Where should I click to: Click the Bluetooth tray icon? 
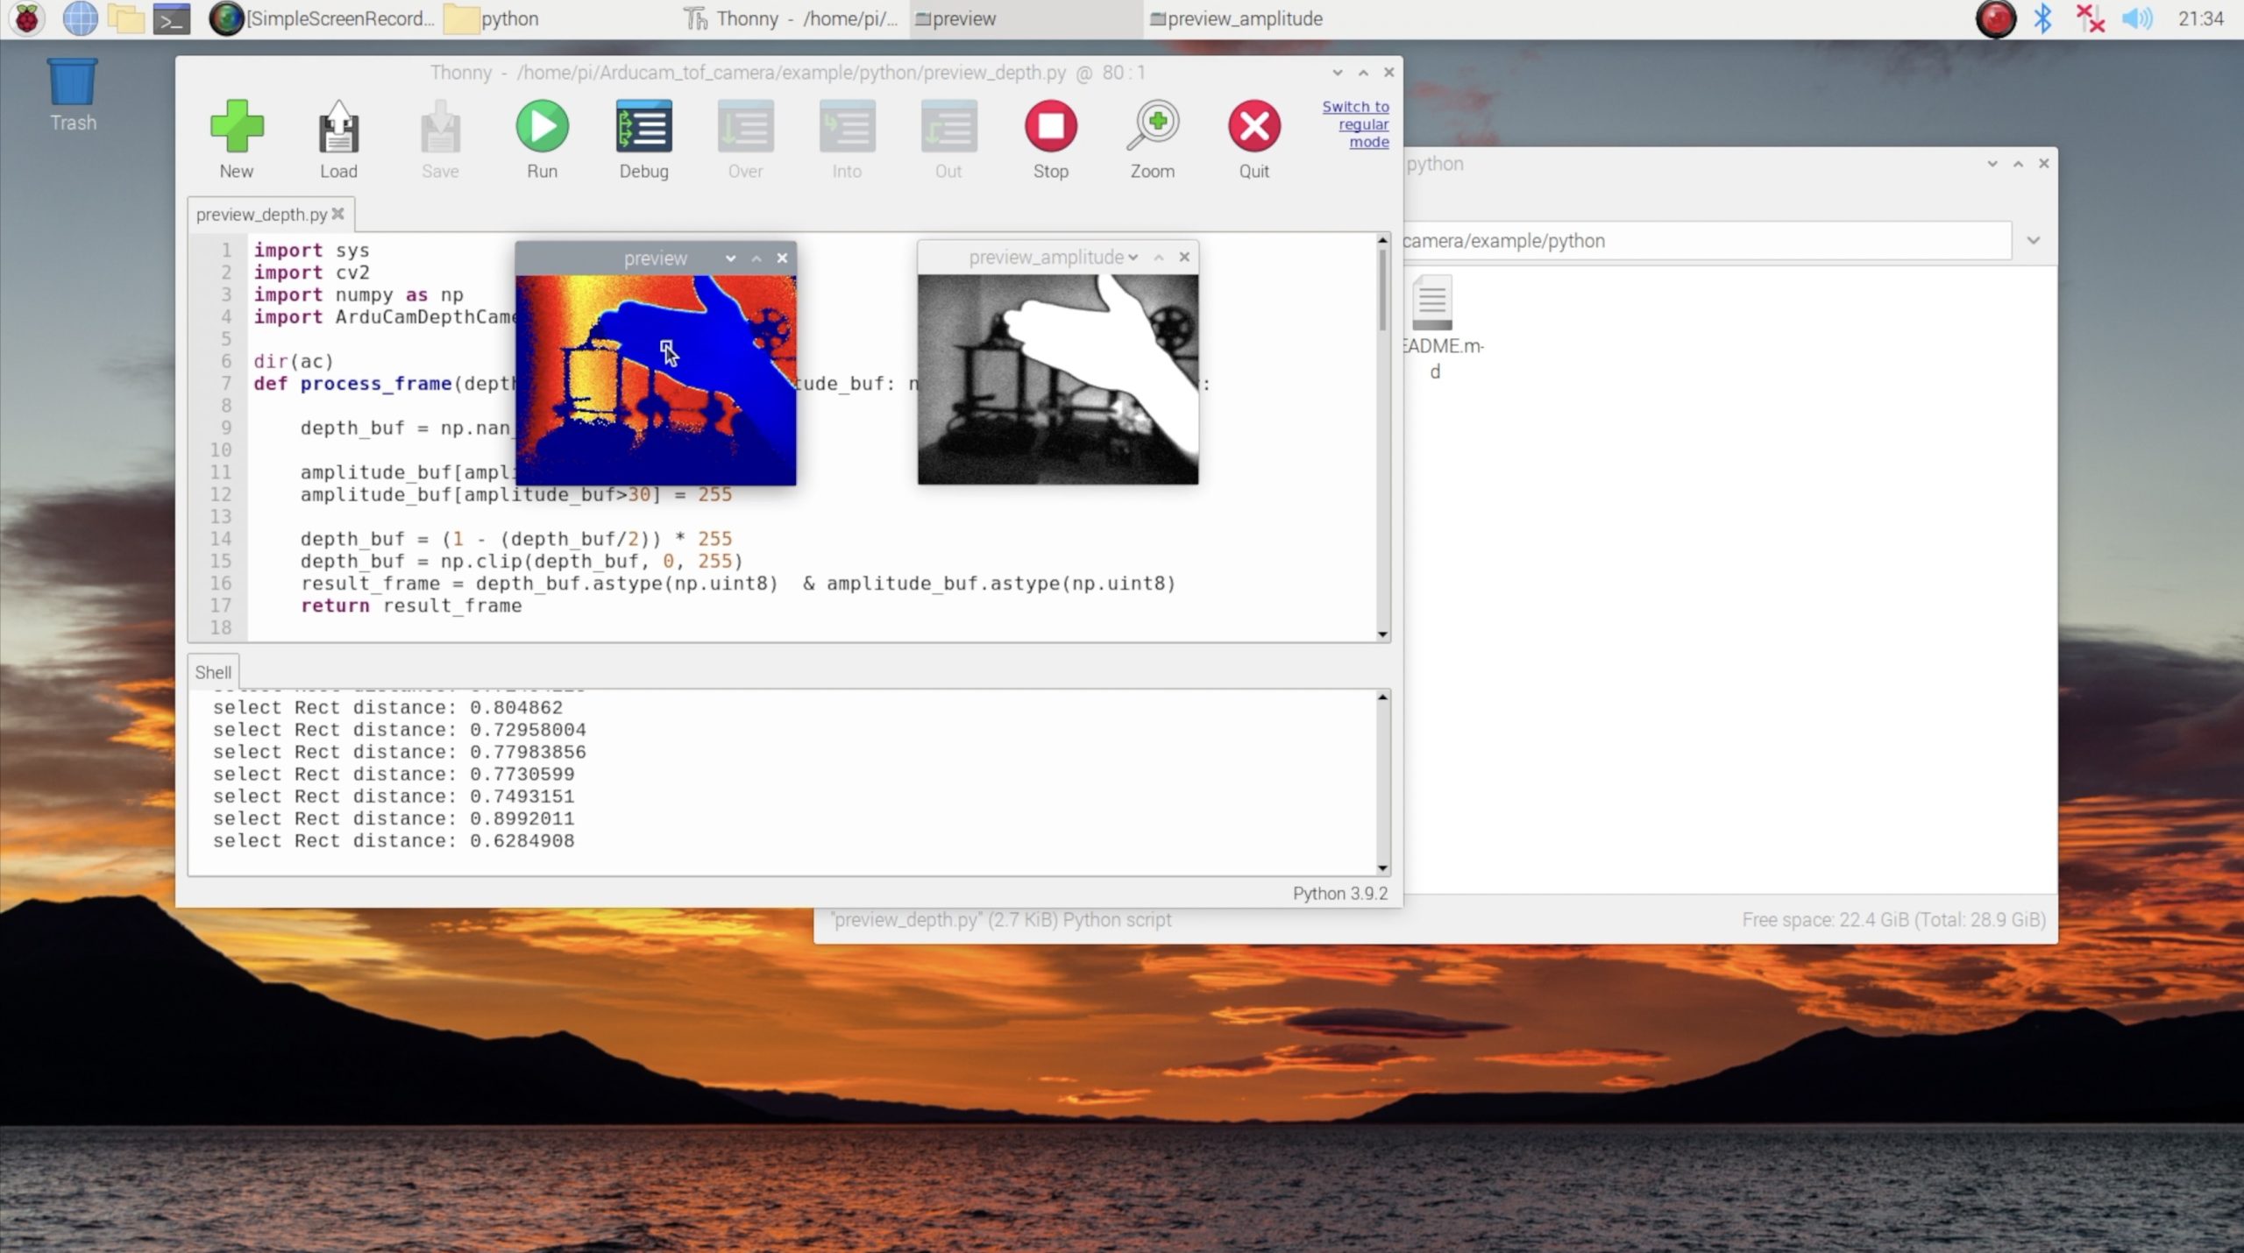coord(2042,18)
